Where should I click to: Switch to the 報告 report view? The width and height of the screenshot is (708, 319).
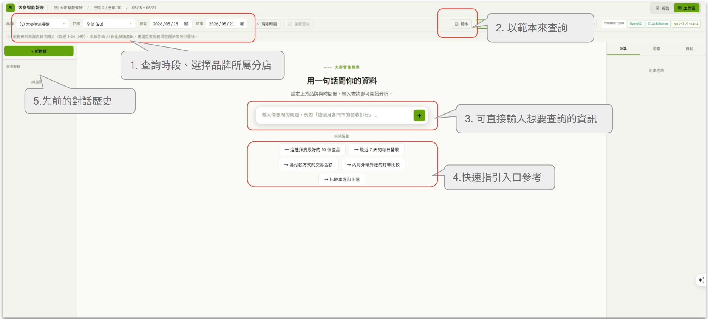[663, 8]
